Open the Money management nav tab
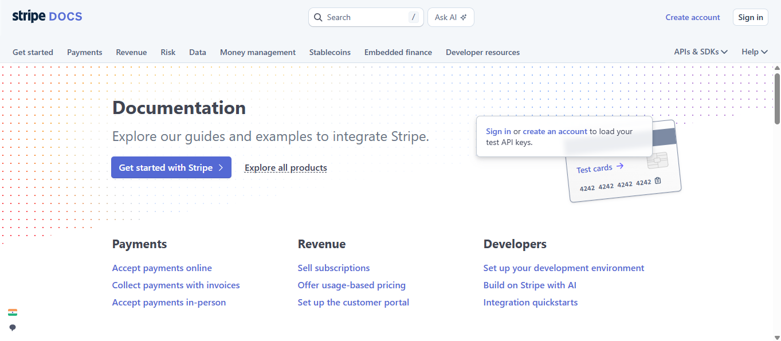Image resolution: width=781 pixels, height=341 pixels. tap(258, 52)
